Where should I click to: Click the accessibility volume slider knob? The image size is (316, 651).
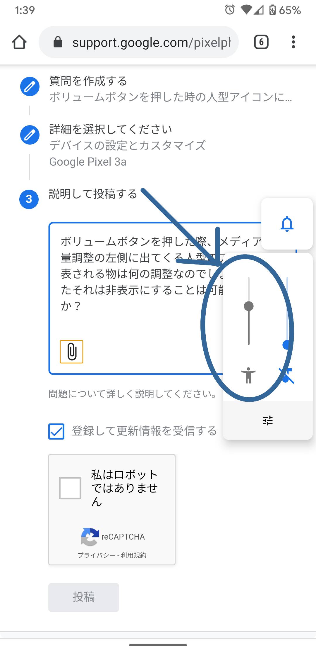[249, 306]
